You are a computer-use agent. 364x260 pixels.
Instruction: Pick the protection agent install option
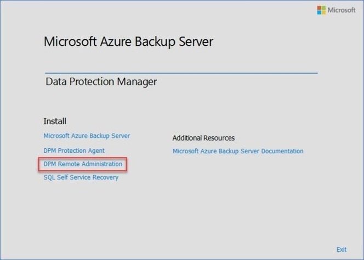point(74,151)
